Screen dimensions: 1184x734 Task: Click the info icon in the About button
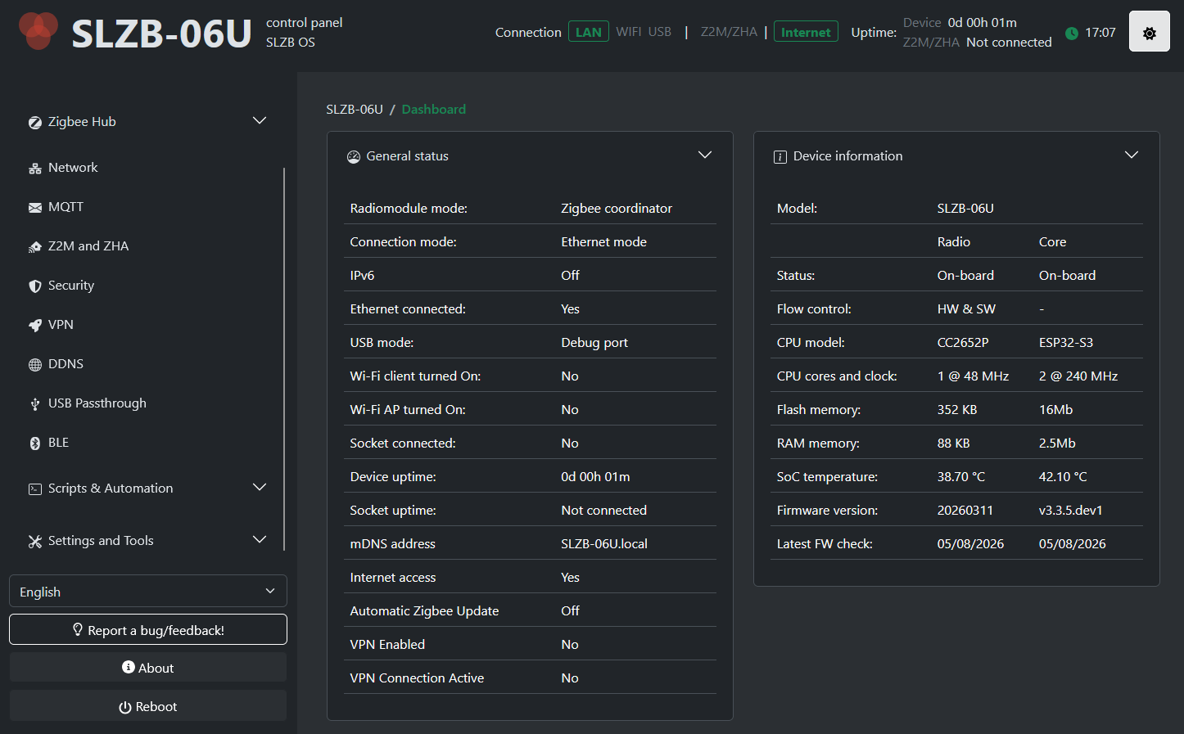[x=129, y=667]
